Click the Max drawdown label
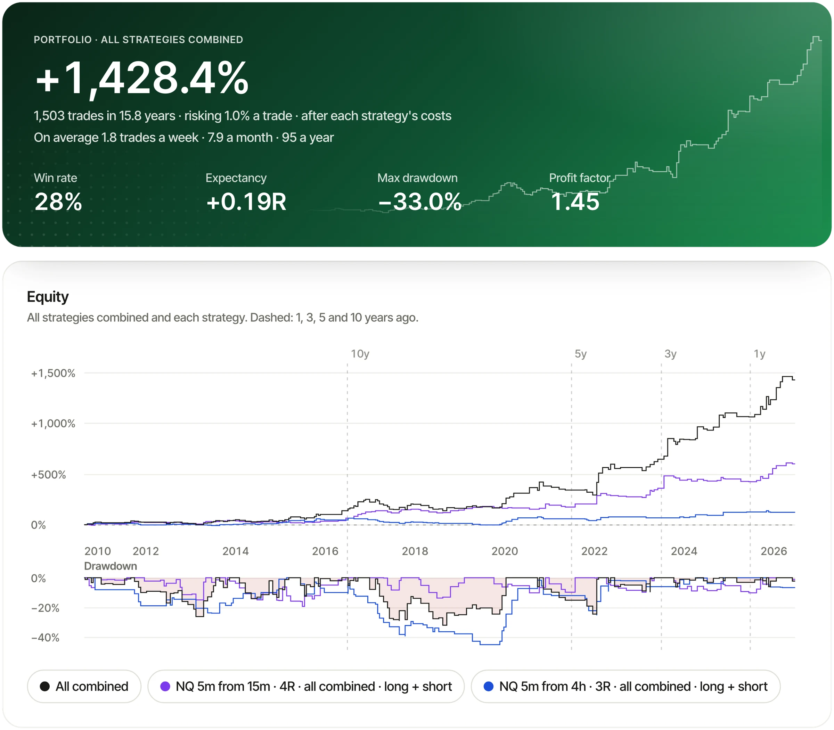Screen dimensions: 834x730 pos(417,178)
